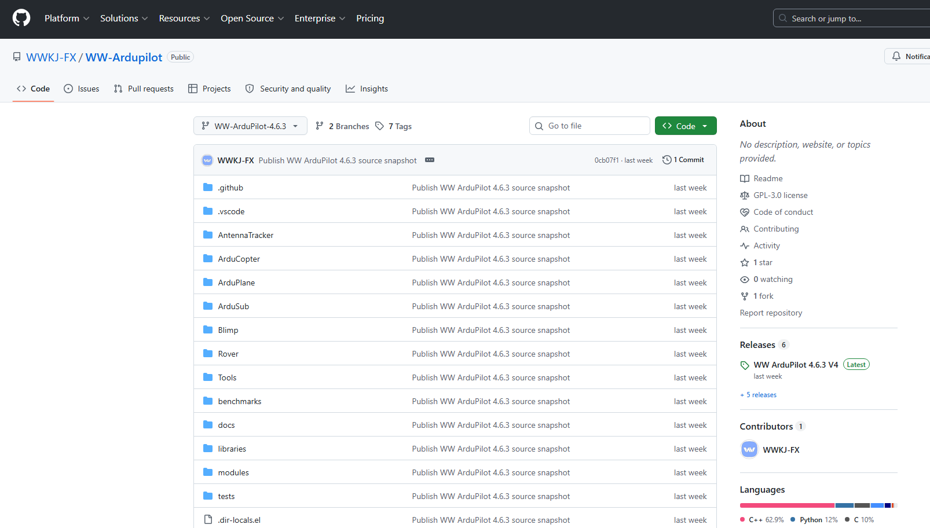
Task: View the 2 Branches link
Action: pos(342,126)
